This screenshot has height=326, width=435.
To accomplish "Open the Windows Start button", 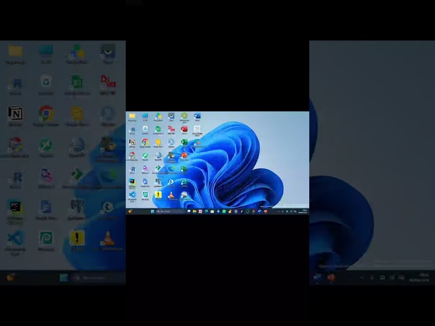I will (x=152, y=211).
